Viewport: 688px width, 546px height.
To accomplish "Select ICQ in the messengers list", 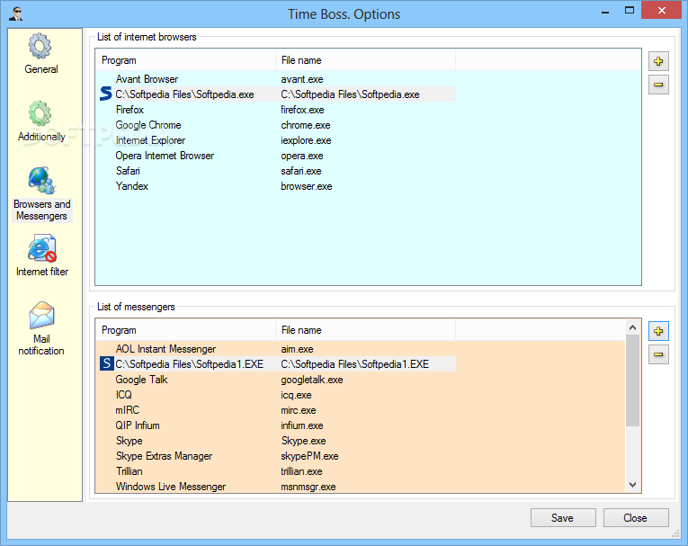I will click(x=276, y=395).
